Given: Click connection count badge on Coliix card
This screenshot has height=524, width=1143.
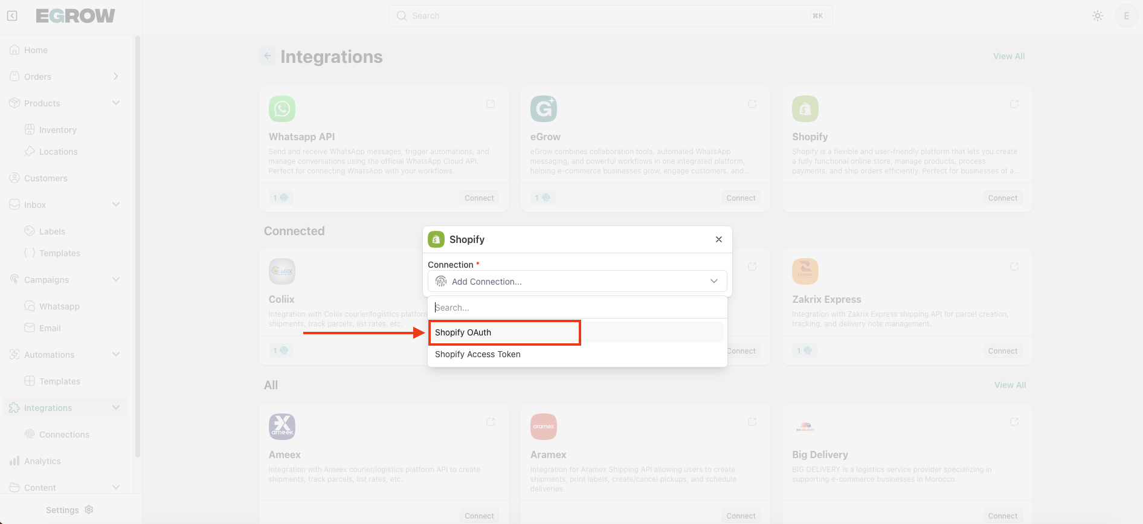Looking at the screenshot, I should pyautogui.click(x=281, y=351).
